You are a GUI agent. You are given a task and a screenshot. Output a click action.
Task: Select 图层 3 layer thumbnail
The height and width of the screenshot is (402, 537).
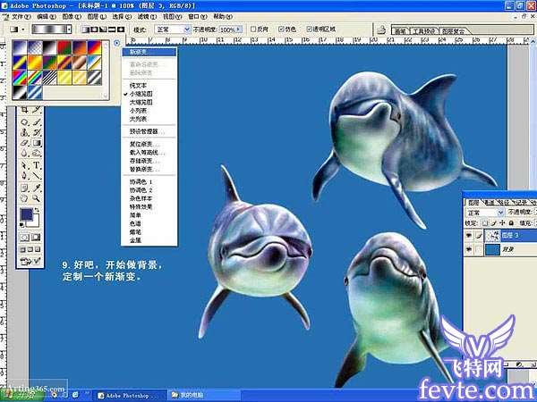493,235
